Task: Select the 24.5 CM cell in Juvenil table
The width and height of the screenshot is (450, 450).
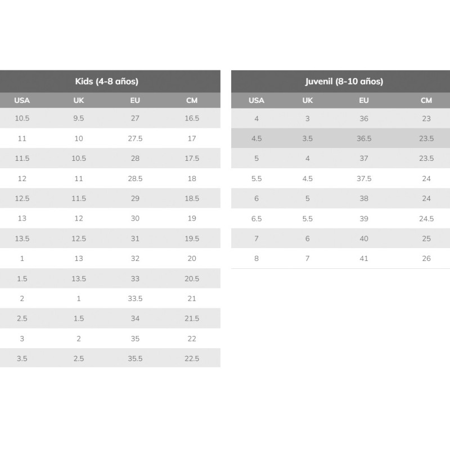Action: click(x=426, y=218)
